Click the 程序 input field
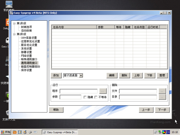 [79, 91]
